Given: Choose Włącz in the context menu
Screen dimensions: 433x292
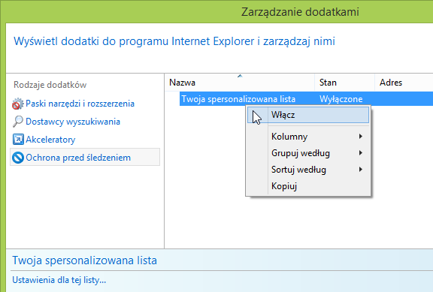Looking at the screenshot, I should 308,115.
